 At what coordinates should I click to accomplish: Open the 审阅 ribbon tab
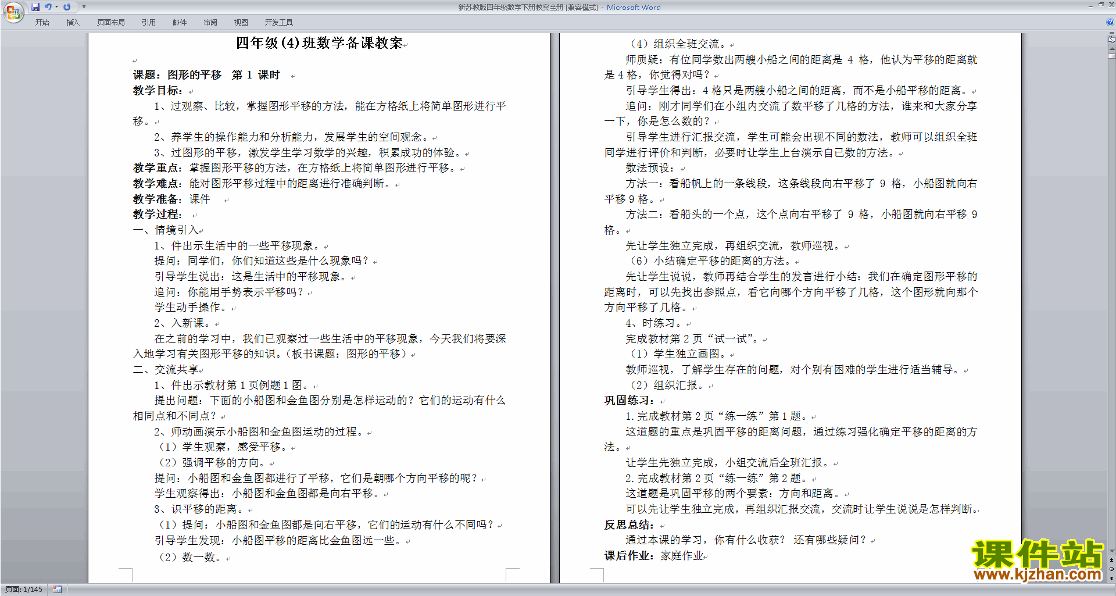[x=210, y=22]
